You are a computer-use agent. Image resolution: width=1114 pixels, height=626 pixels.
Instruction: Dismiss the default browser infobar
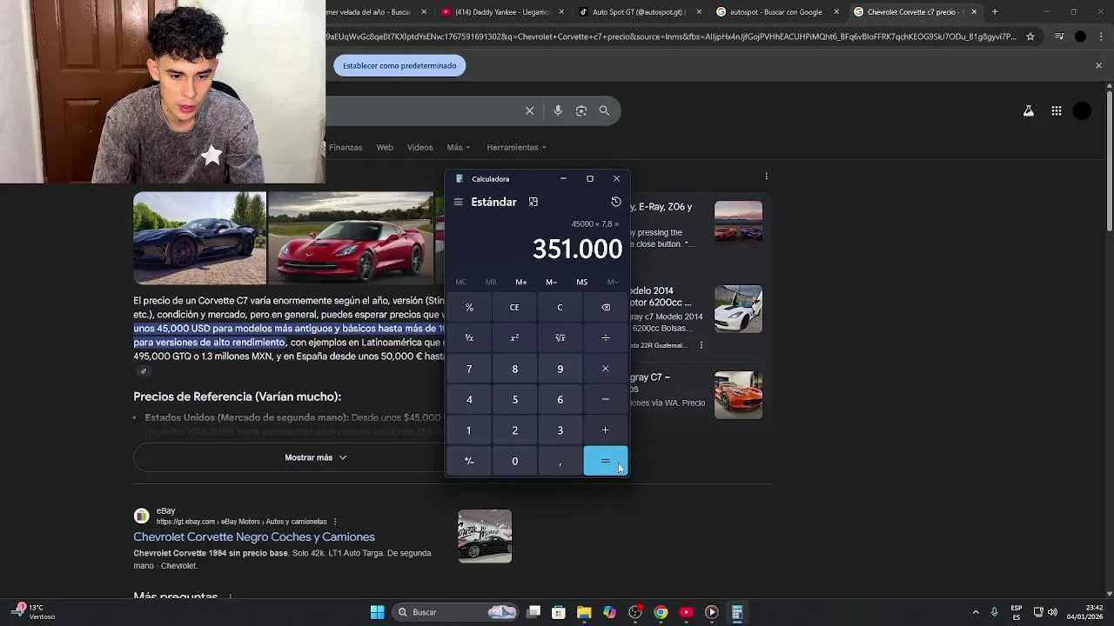tap(1098, 65)
